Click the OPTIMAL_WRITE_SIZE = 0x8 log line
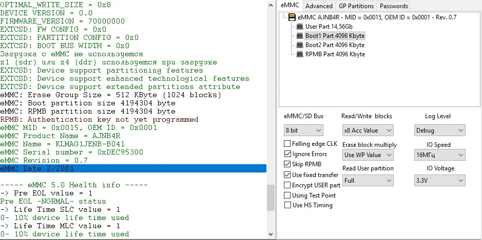Screen dimensions: 482x240 (55, 5)
